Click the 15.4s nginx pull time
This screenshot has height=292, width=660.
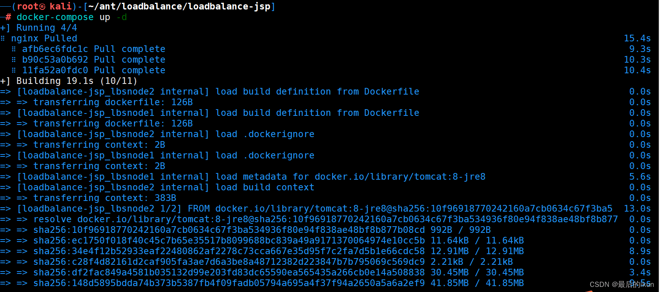point(637,38)
